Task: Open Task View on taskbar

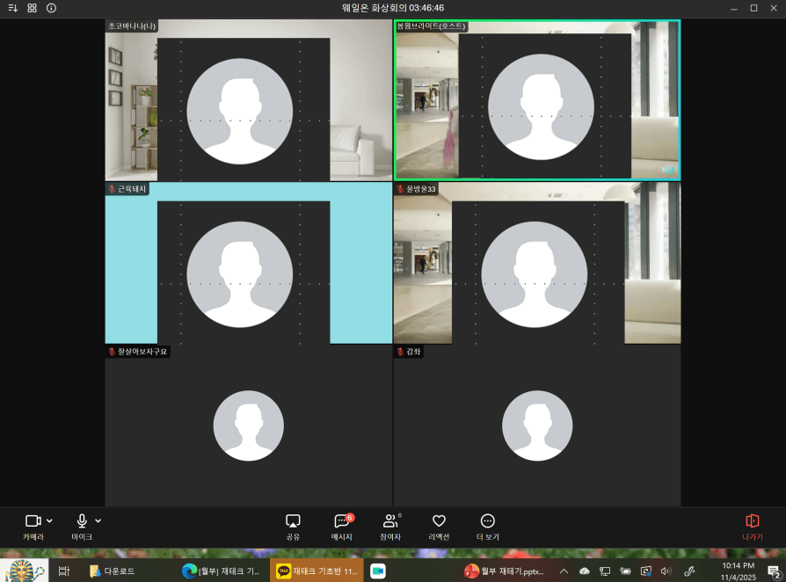Action: pyautogui.click(x=63, y=571)
